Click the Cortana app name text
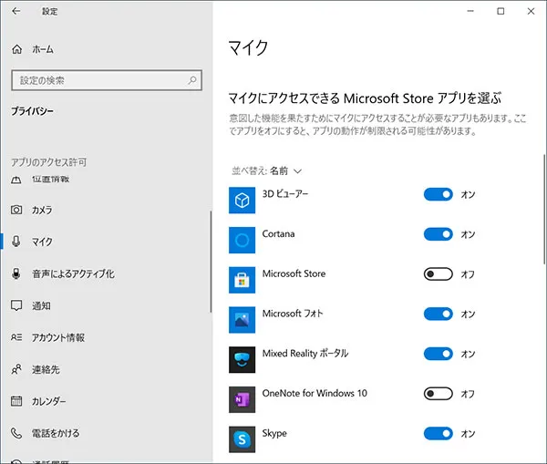 coord(278,233)
